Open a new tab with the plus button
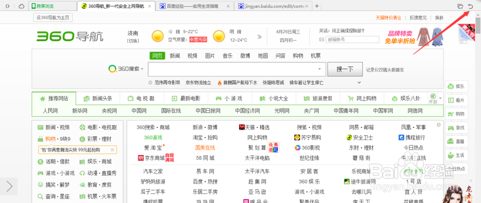 point(317,6)
